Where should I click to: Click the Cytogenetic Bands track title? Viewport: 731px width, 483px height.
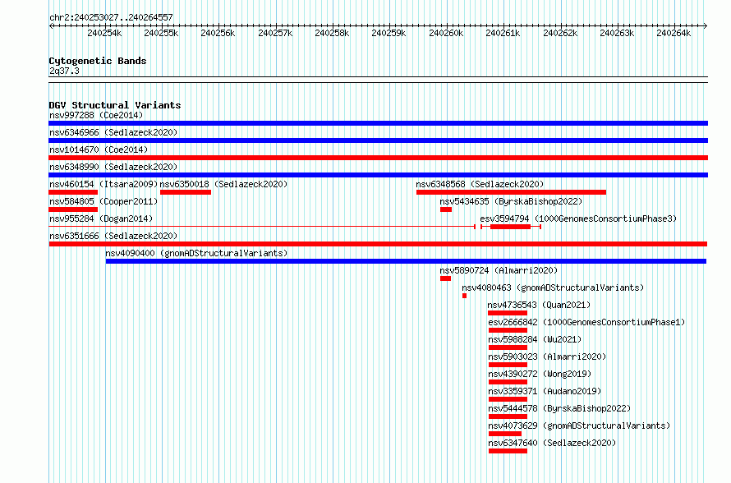(x=98, y=61)
